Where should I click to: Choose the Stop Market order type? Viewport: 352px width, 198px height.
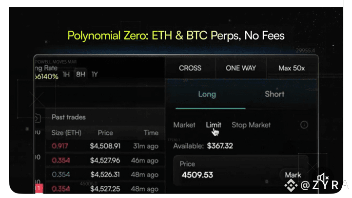pos(251,125)
